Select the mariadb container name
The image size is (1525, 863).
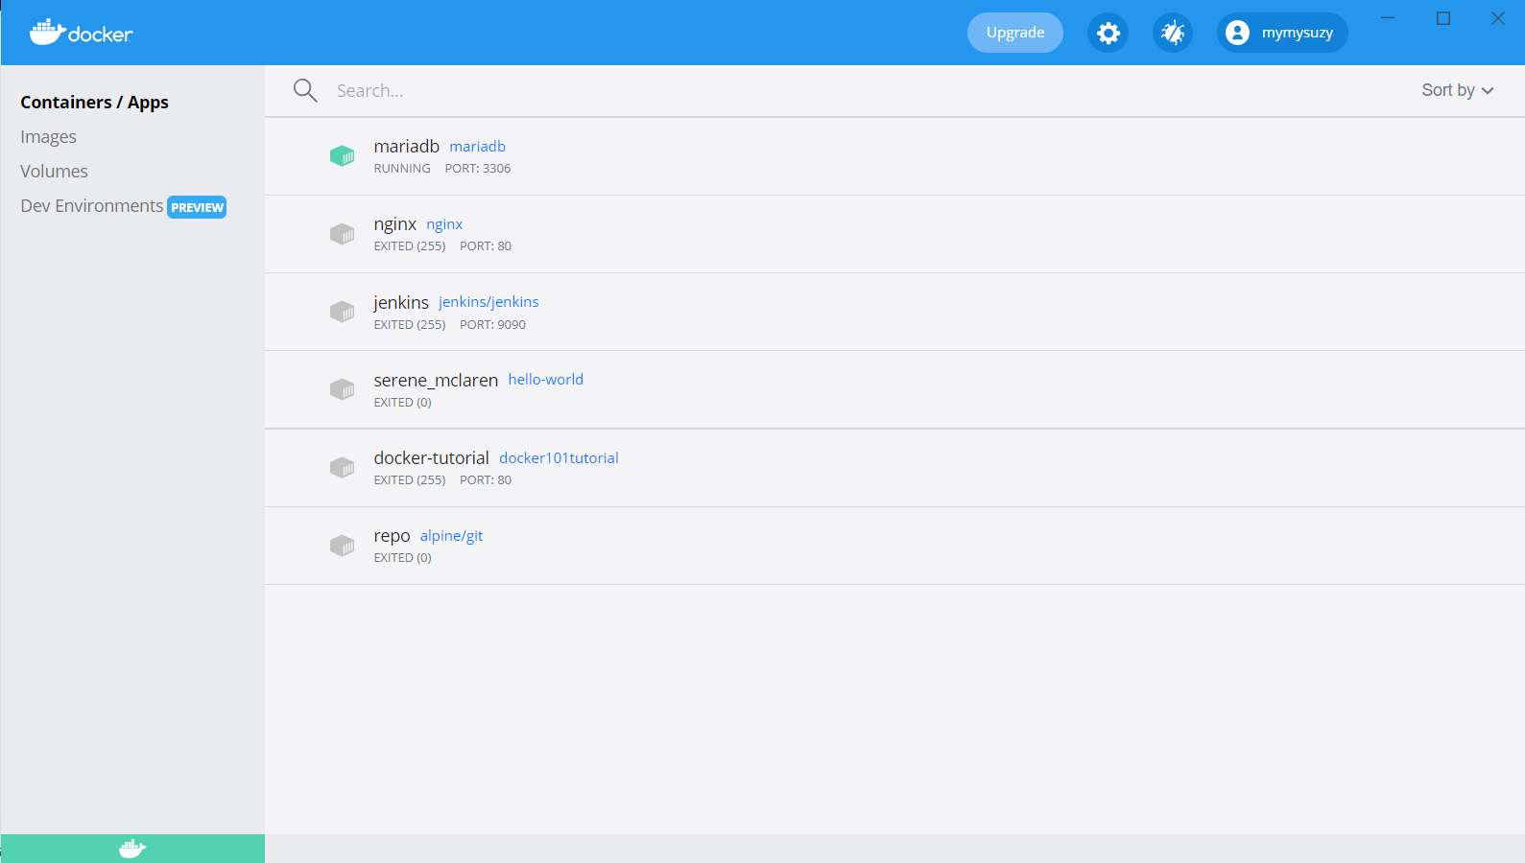coord(406,146)
